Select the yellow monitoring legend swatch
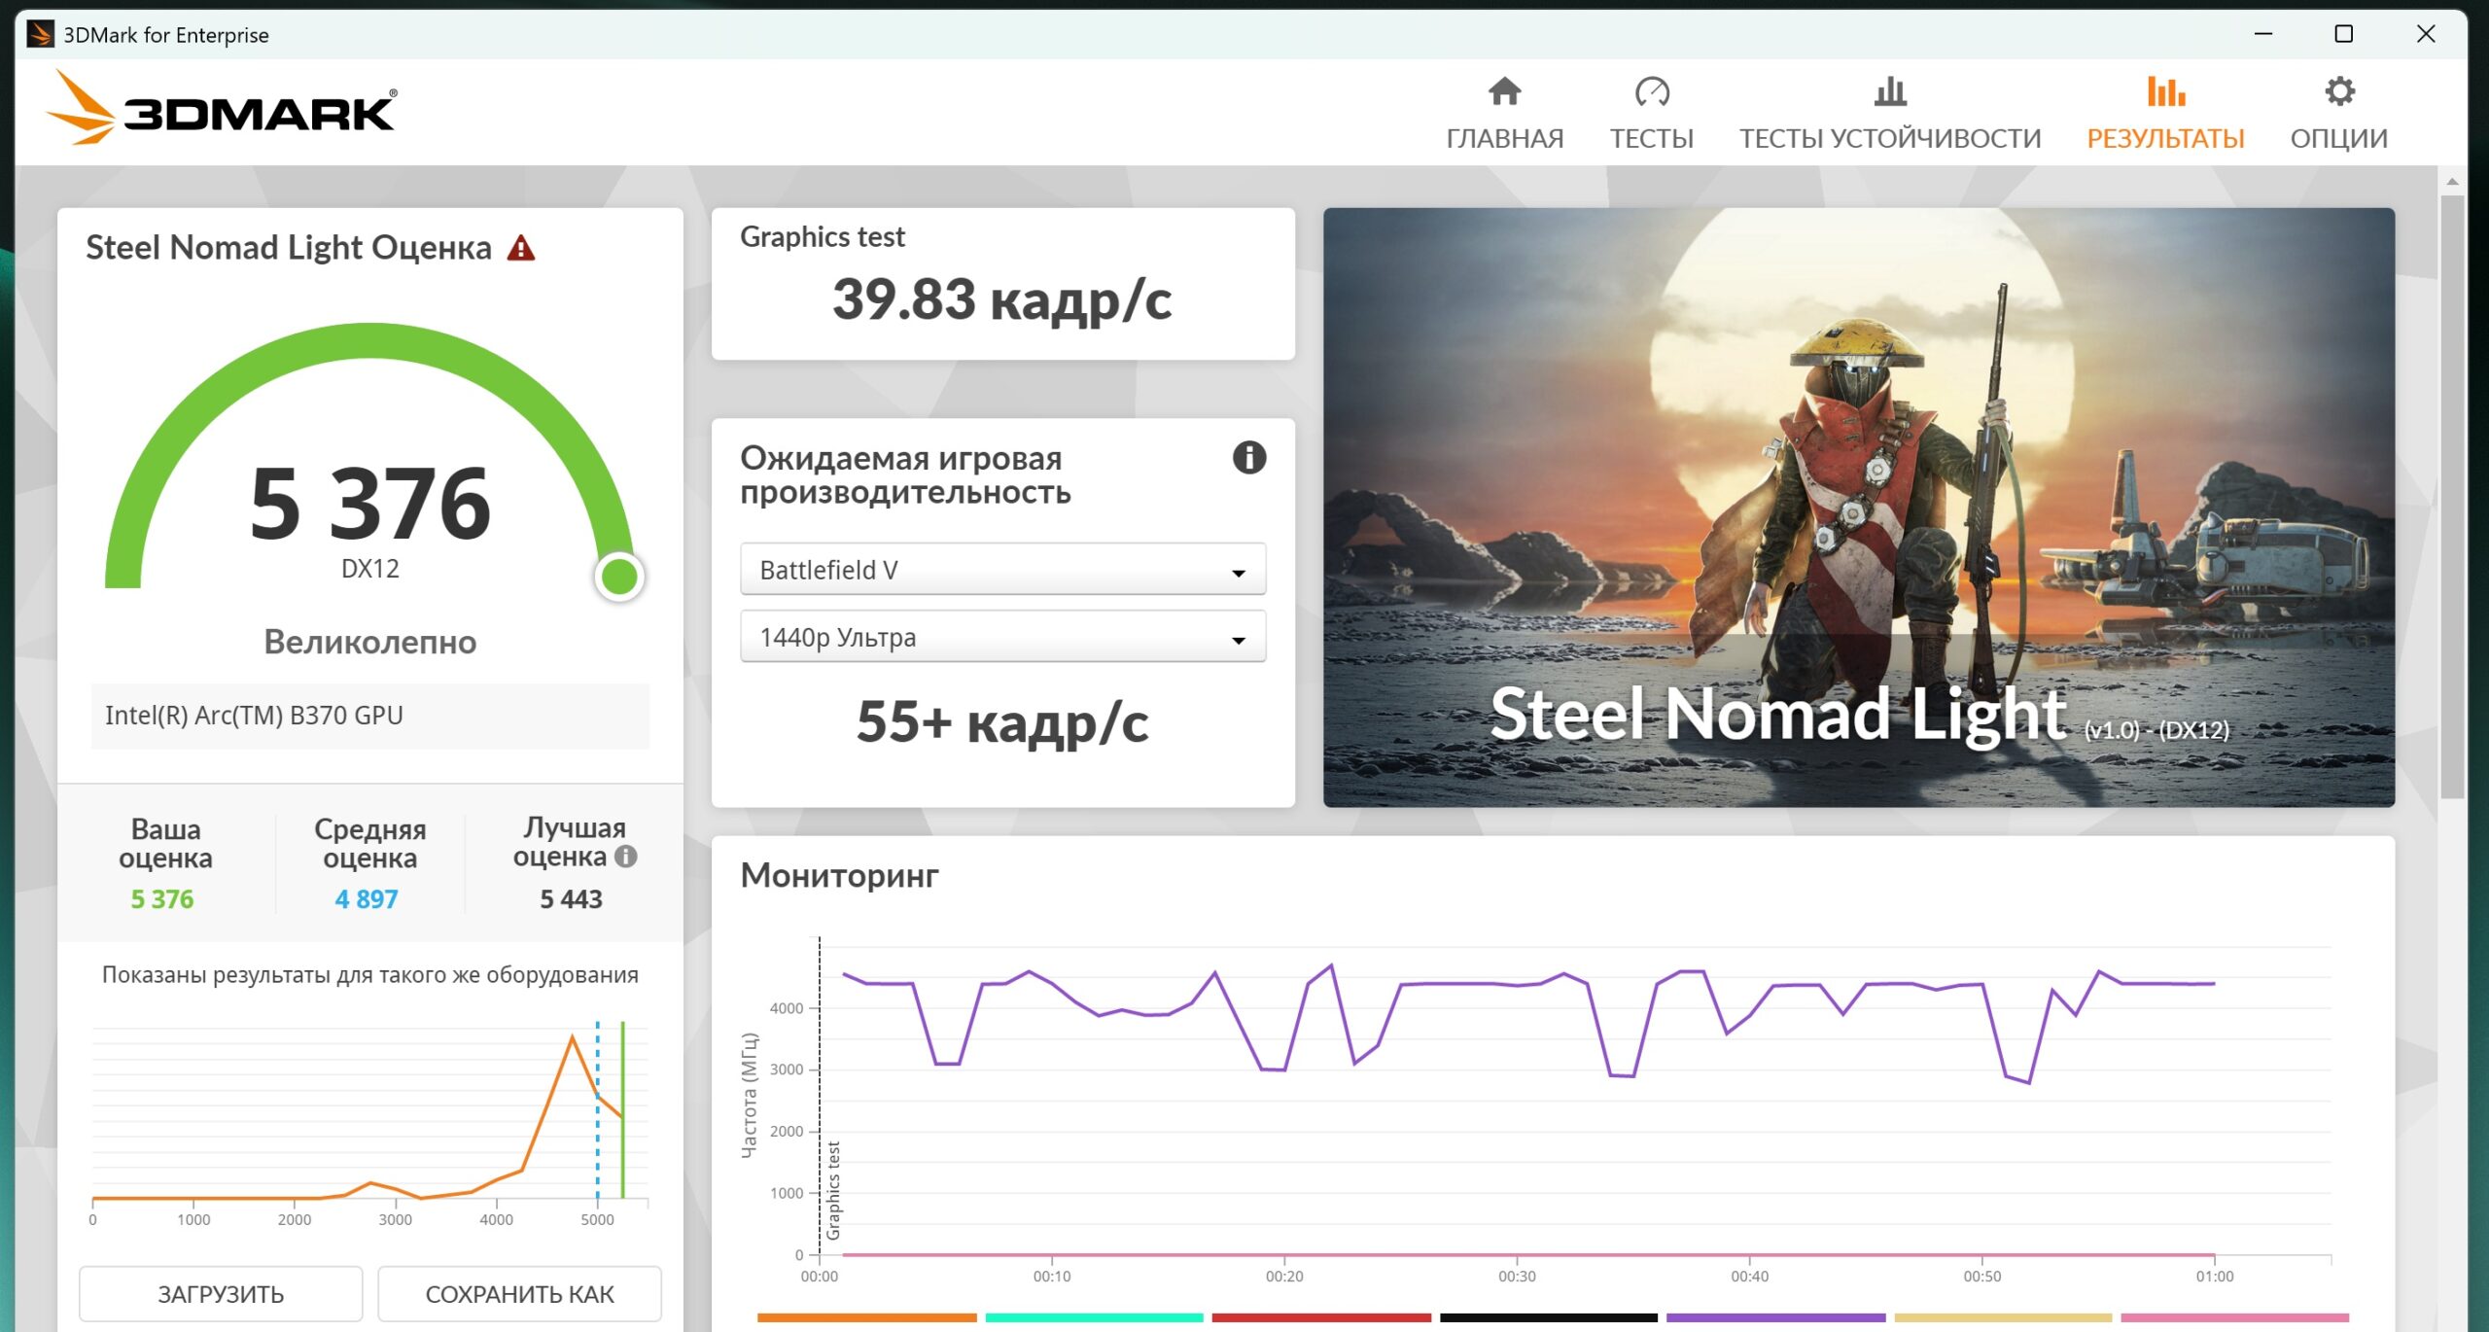Image resolution: width=2489 pixels, height=1332 pixels. (2003, 1317)
